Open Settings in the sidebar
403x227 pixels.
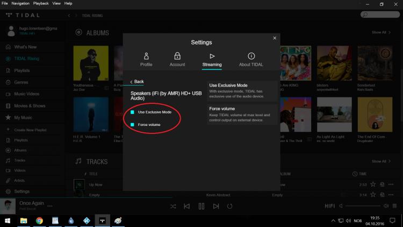coord(21,191)
